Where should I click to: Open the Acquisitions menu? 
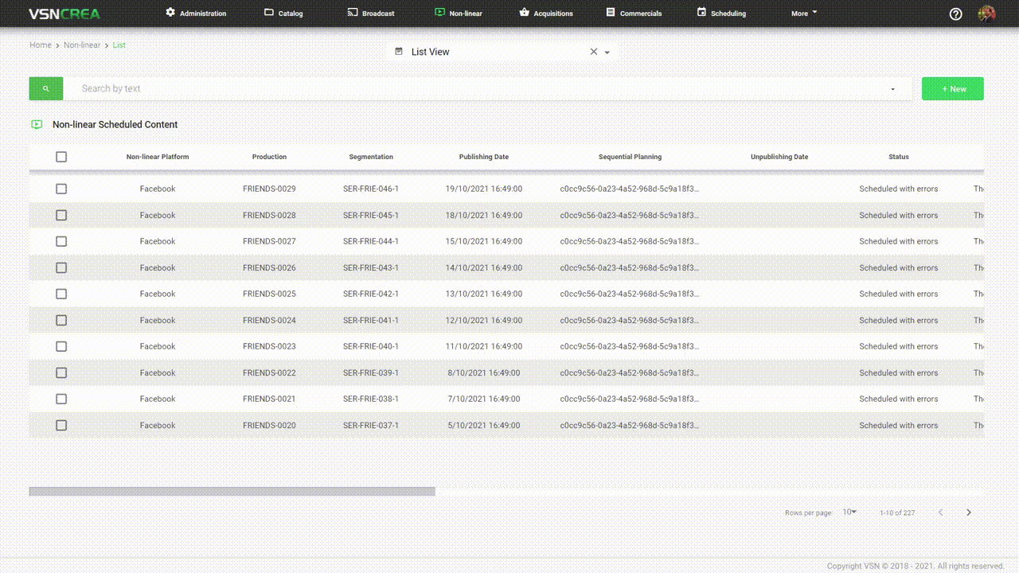(x=546, y=14)
